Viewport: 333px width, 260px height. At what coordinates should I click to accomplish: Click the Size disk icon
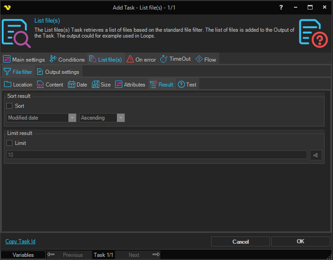pos(95,84)
